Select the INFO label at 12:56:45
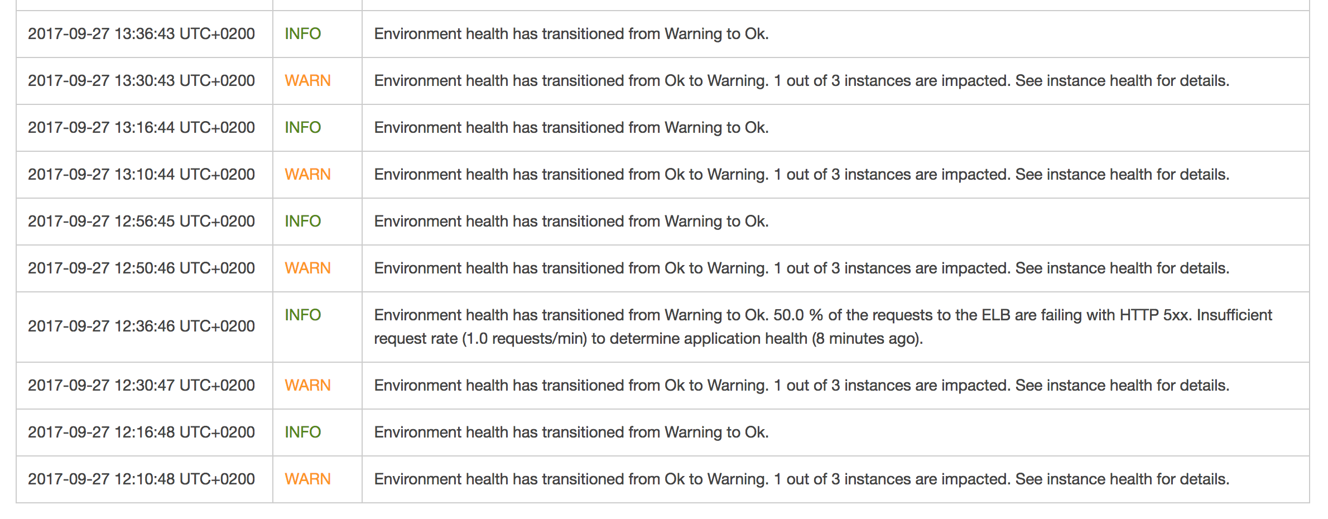Image resolution: width=1328 pixels, height=519 pixels. point(303,222)
